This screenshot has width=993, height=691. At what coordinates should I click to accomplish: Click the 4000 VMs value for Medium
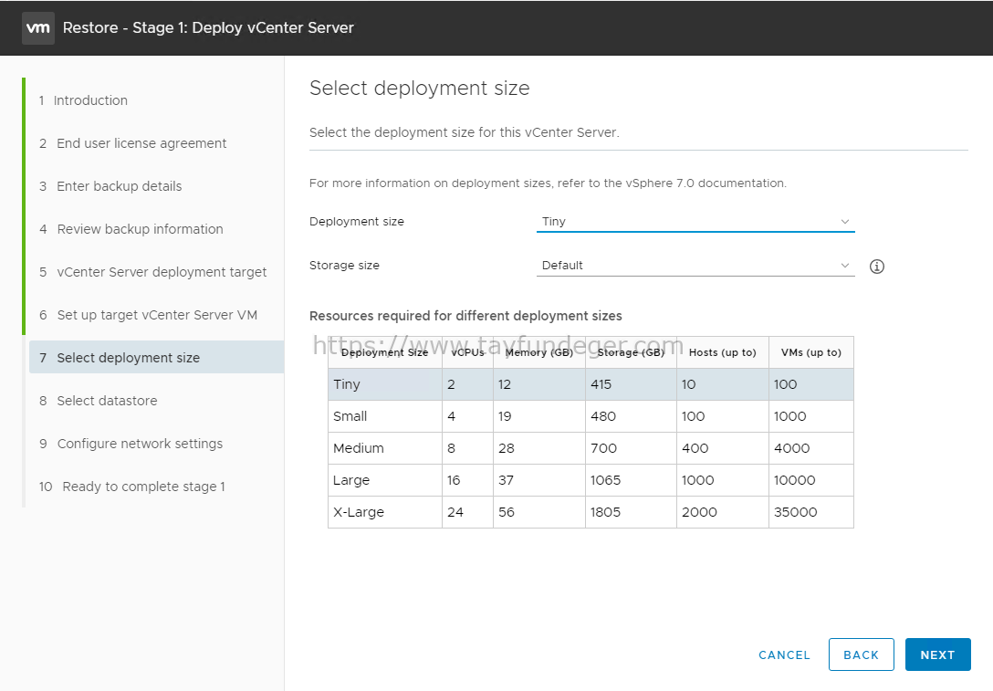click(791, 448)
